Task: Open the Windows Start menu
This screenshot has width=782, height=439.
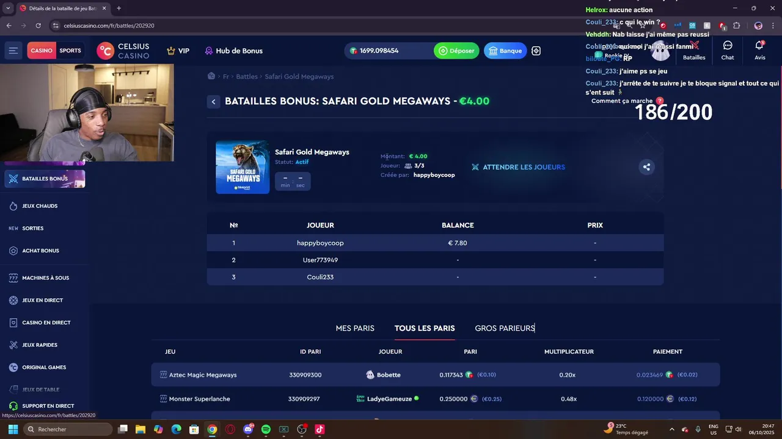Action: click(x=13, y=429)
